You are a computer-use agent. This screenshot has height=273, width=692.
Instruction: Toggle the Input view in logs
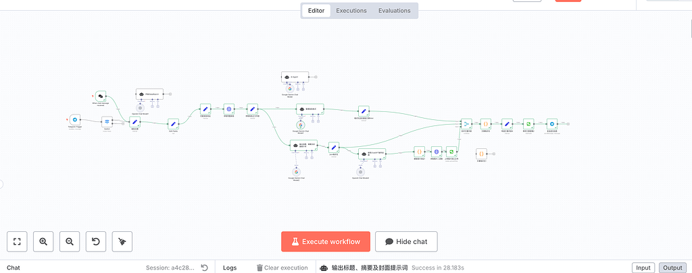point(642,268)
